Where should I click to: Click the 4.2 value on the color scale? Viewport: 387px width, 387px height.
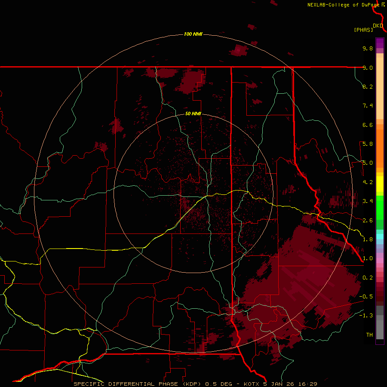pos(368,182)
